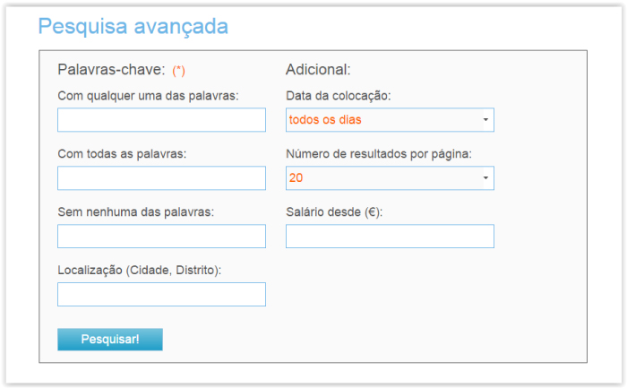Click the 'Salário desde (€):' label
The height and width of the screenshot is (388, 627).
pos(334,212)
